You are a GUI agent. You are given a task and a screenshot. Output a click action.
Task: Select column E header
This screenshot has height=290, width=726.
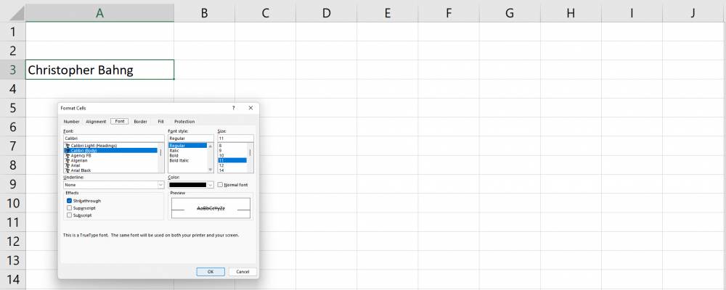pyautogui.click(x=388, y=13)
